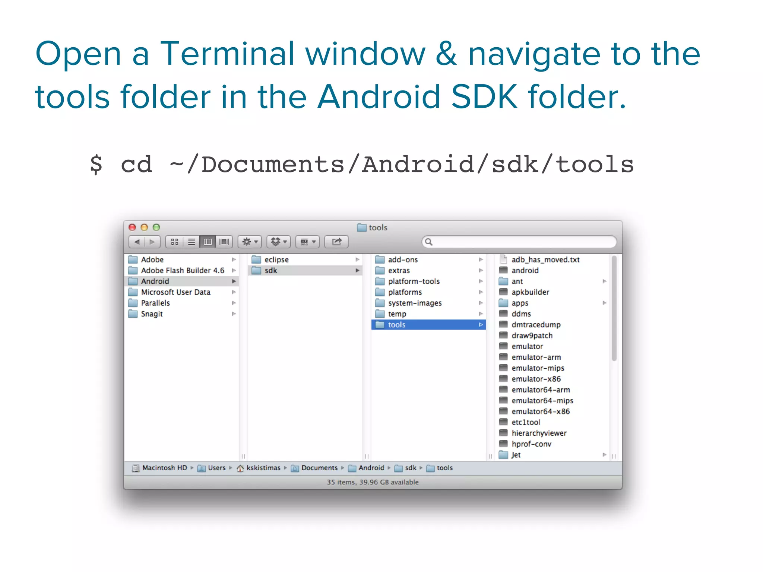
Task: Select the apps folder
Action: tap(553, 303)
